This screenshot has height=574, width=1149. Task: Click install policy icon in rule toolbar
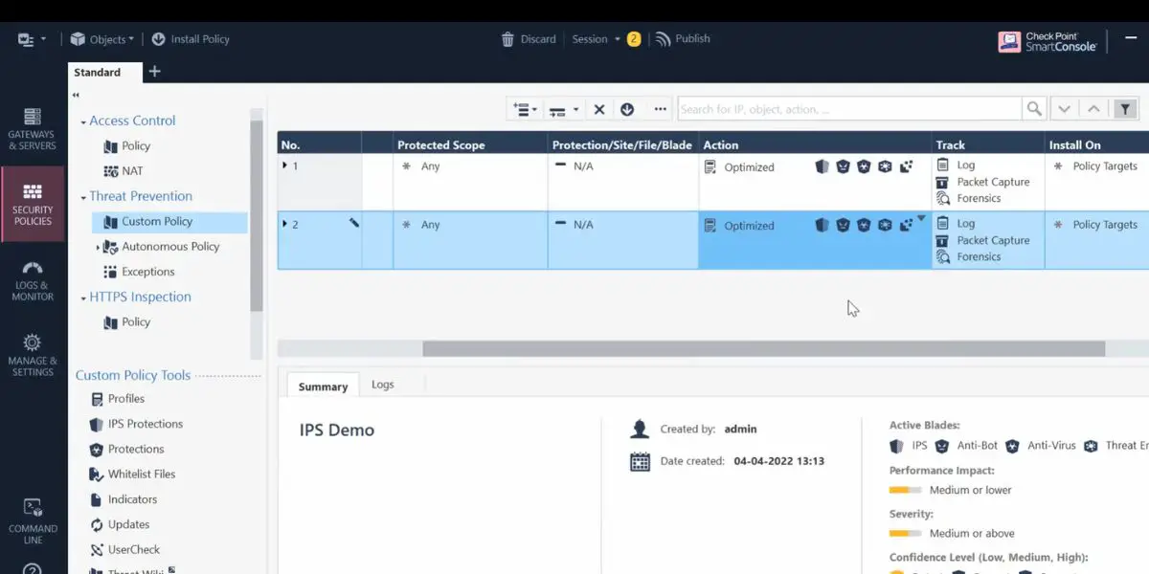tap(627, 109)
